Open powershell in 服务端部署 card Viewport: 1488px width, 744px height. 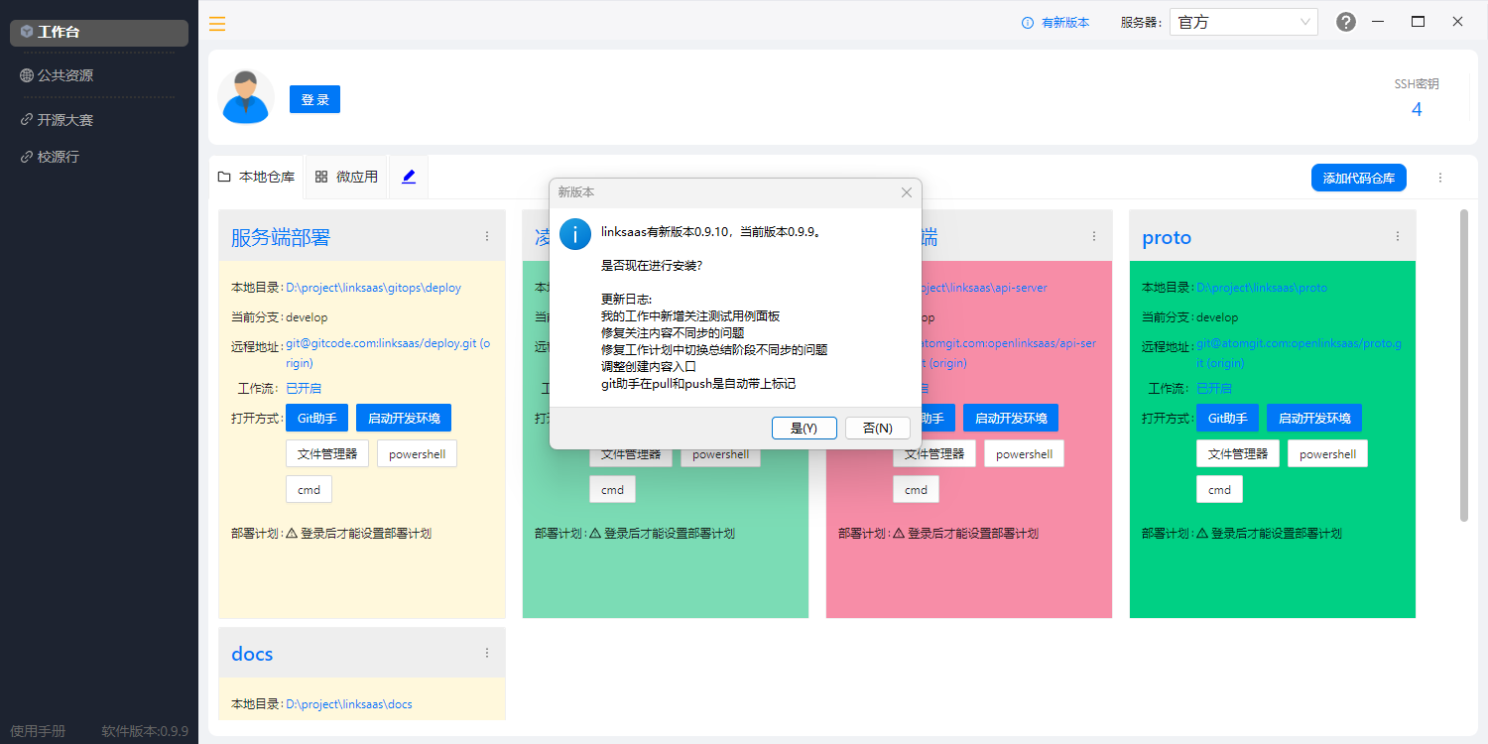pos(417,453)
